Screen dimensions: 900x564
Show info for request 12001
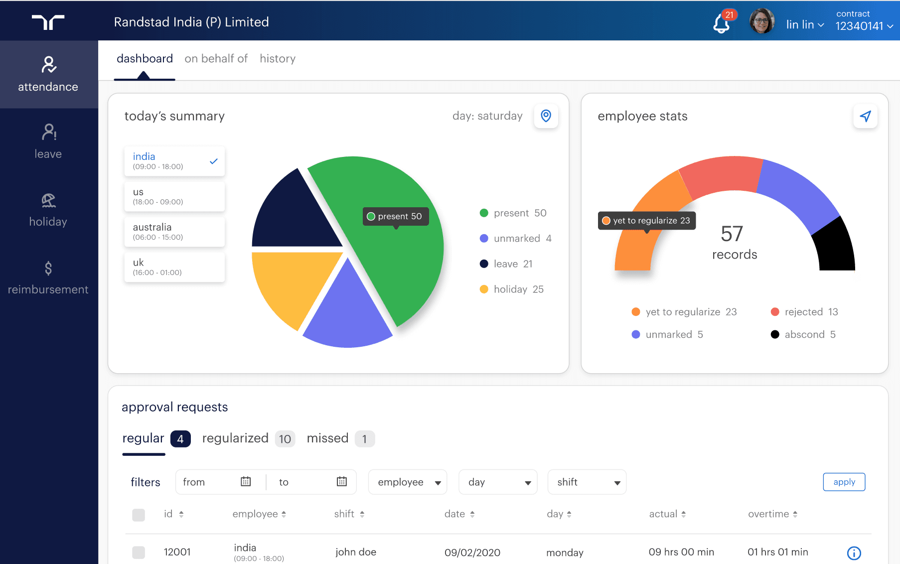[x=854, y=553]
